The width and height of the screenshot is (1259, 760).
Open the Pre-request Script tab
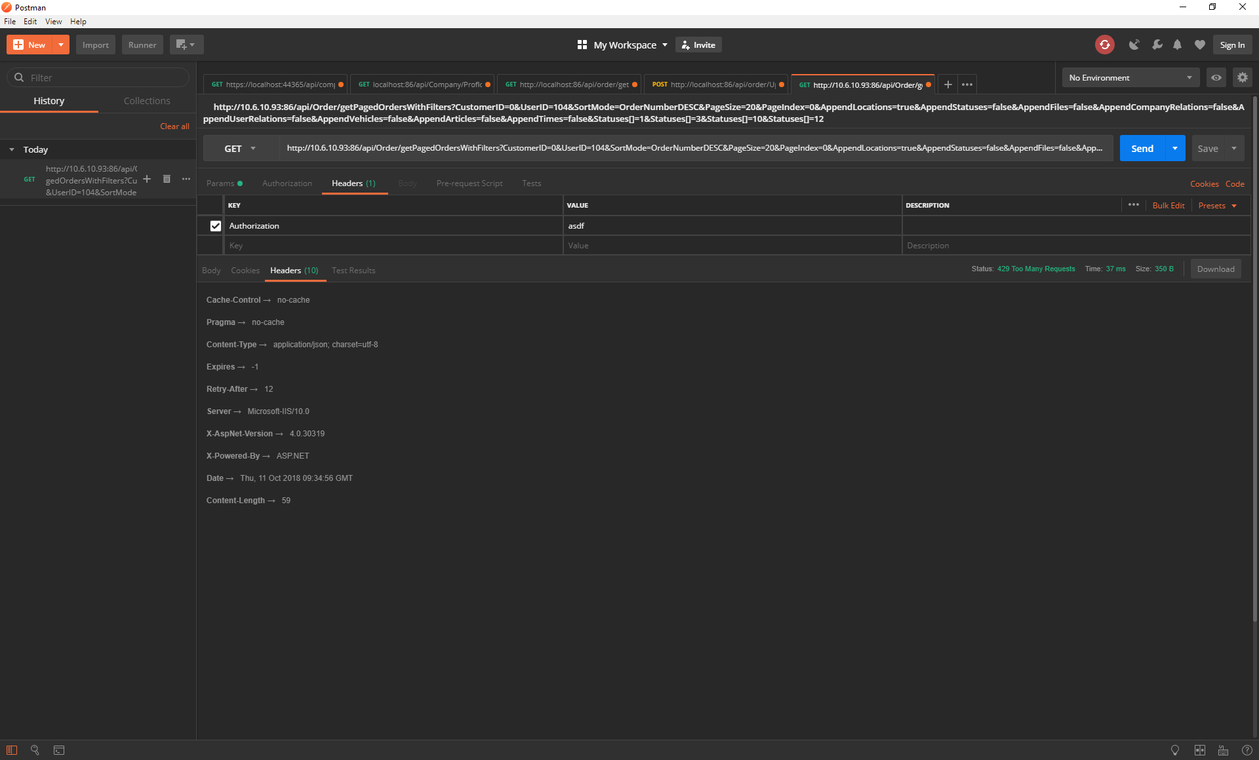(469, 183)
